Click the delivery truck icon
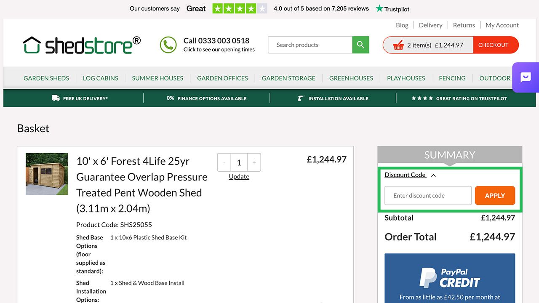The height and width of the screenshot is (303, 539). (56, 98)
